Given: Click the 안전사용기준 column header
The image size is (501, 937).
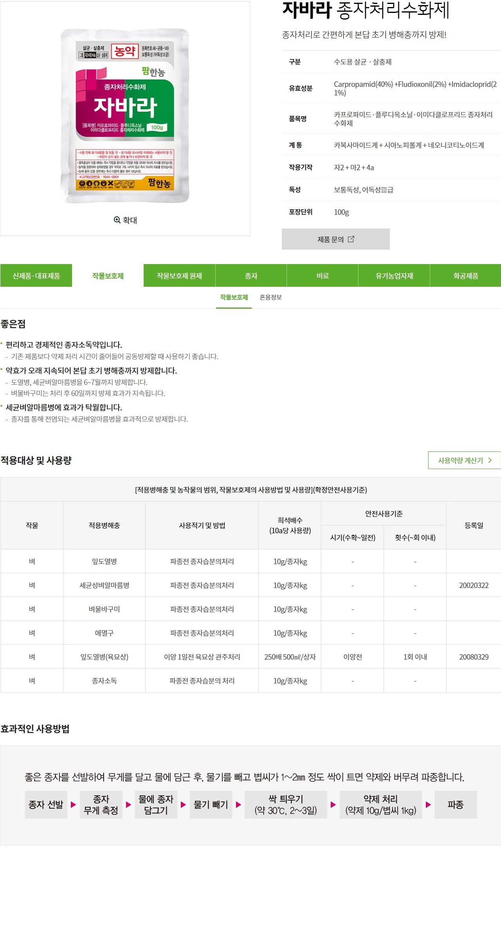Looking at the screenshot, I should tap(384, 514).
